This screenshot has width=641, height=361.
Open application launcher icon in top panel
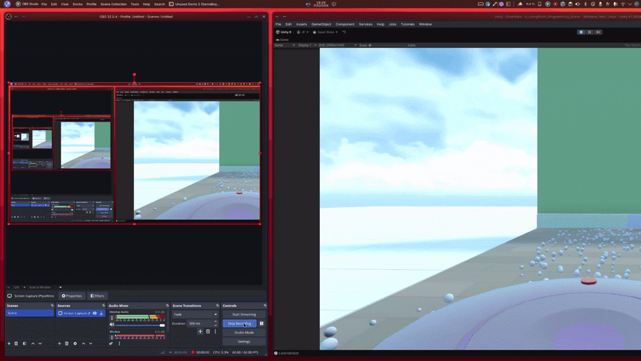tap(7, 4)
